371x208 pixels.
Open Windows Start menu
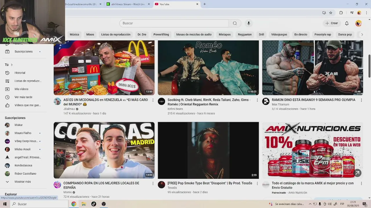point(5,204)
